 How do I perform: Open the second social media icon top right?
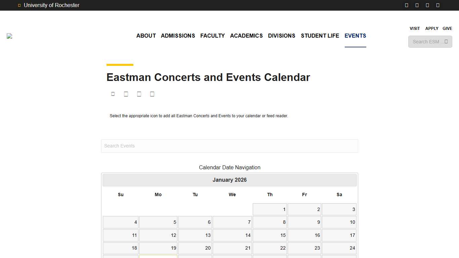coord(417,5)
